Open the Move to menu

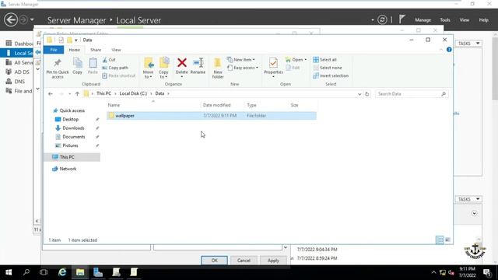pos(149,68)
